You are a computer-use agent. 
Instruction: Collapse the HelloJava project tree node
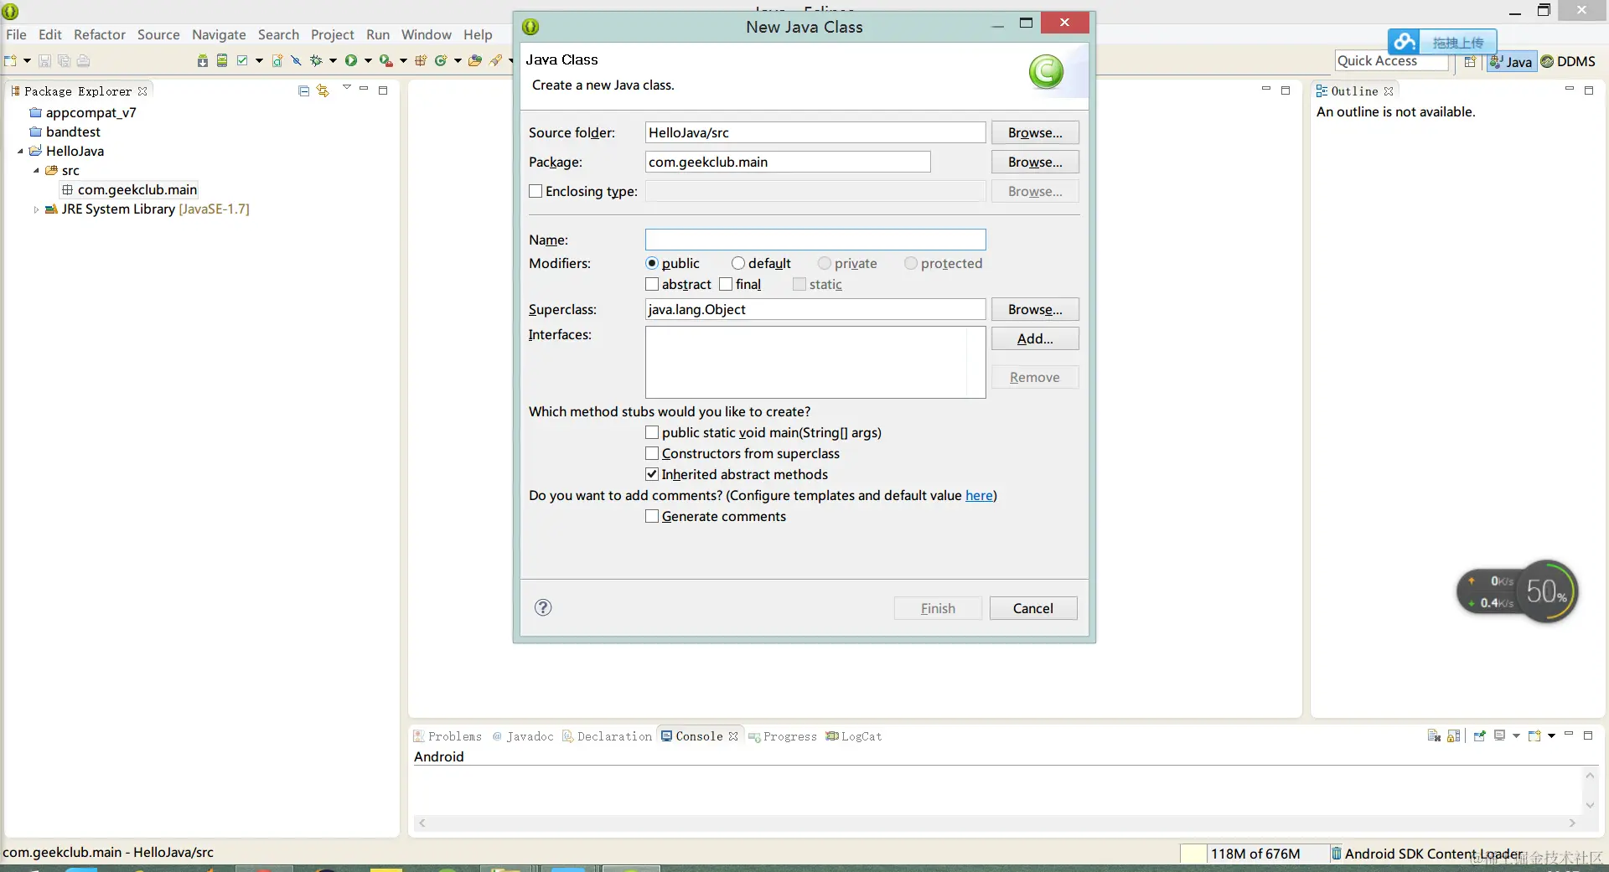click(x=20, y=152)
